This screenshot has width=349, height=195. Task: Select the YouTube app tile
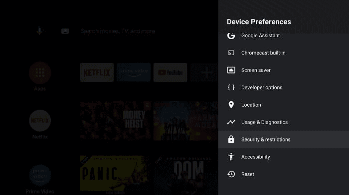click(171, 72)
